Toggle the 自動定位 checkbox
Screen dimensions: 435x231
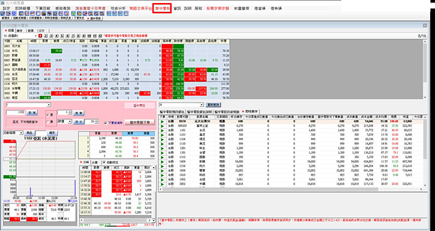(104, 162)
